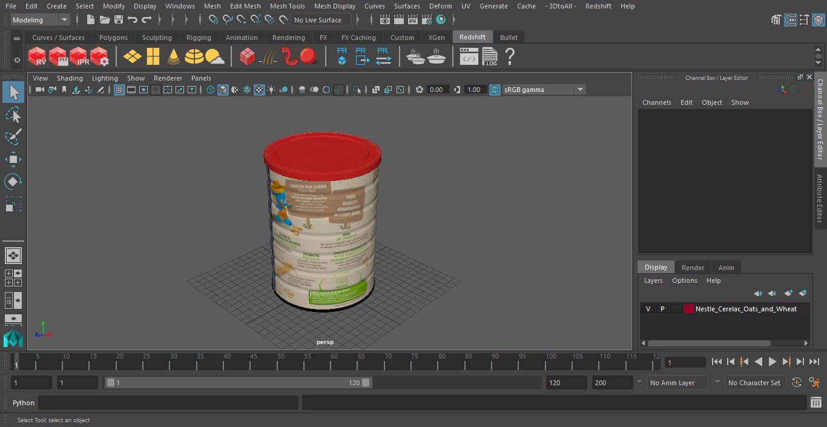Click the first bake pie shelf icon
This screenshot has height=427, width=827.
tap(416, 57)
